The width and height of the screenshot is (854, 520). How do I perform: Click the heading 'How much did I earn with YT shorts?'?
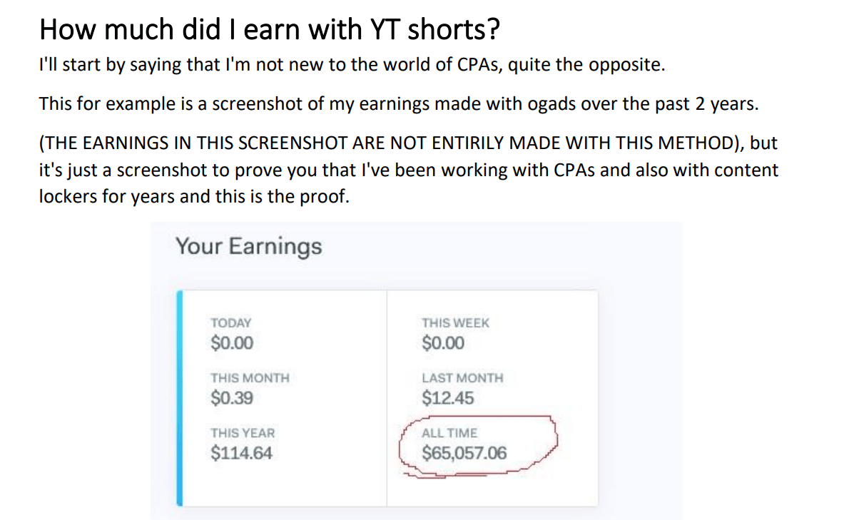click(269, 29)
